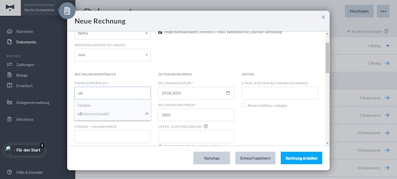This screenshot has height=179, width=397.
Task: Uncheck the zeige Kontaktdaten checkbox
Action: (x=160, y=32)
